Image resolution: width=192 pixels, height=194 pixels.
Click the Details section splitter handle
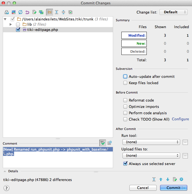(x=96, y=172)
